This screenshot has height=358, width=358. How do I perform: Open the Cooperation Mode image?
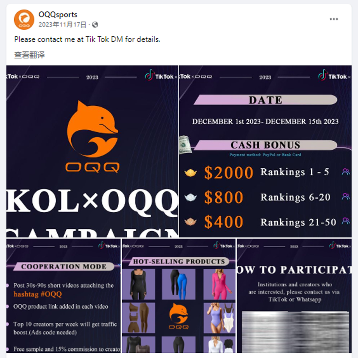63,295
